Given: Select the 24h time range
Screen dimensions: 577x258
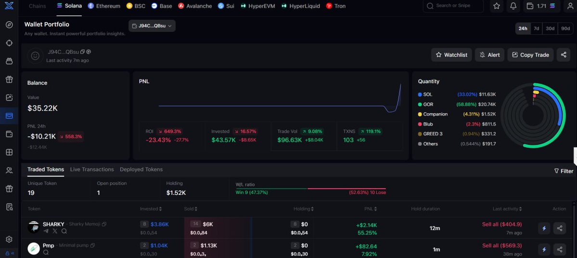Looking at the screenshot, I should [x=523, y=28].
